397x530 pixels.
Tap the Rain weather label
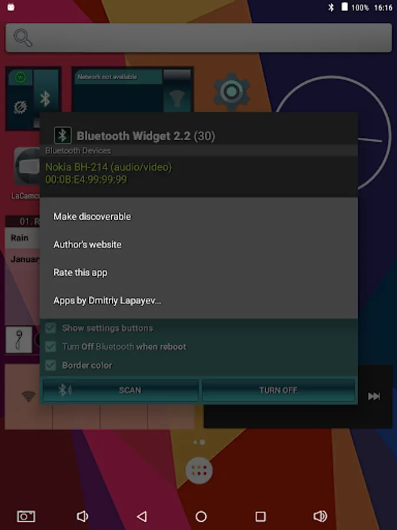coord(19,238)
